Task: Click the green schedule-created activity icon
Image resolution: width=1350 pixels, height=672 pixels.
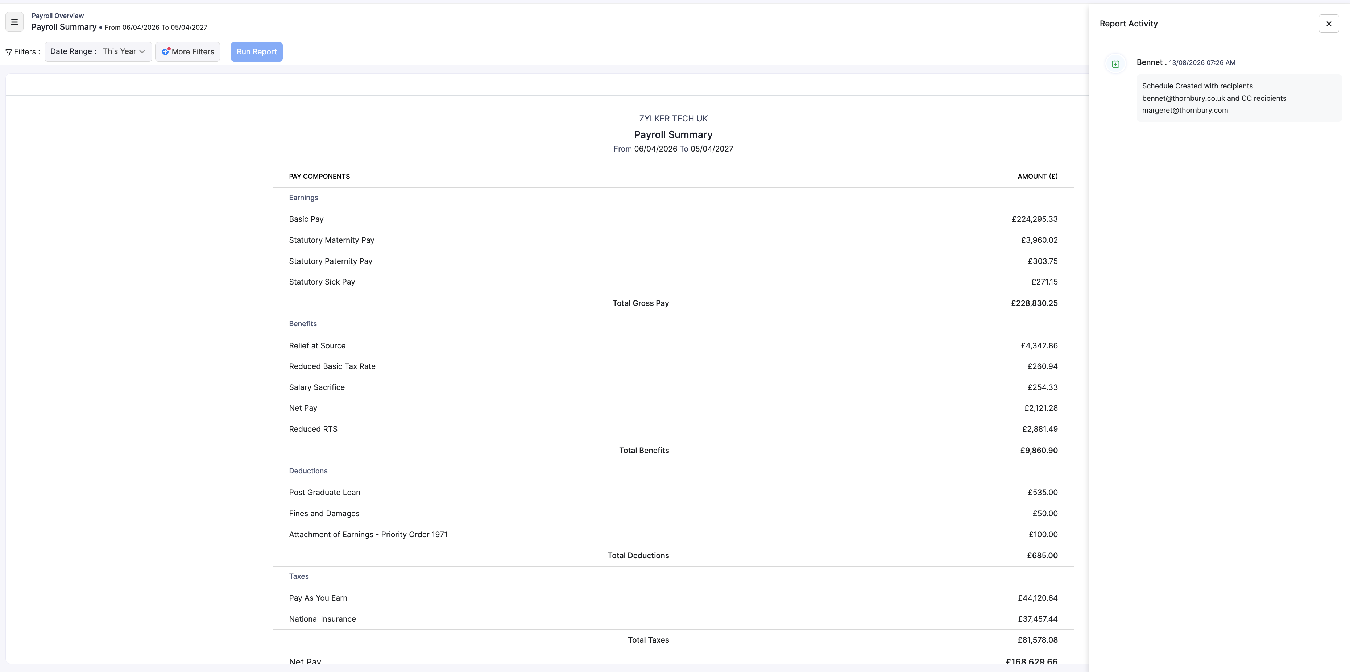Action: pos(1115,64)
